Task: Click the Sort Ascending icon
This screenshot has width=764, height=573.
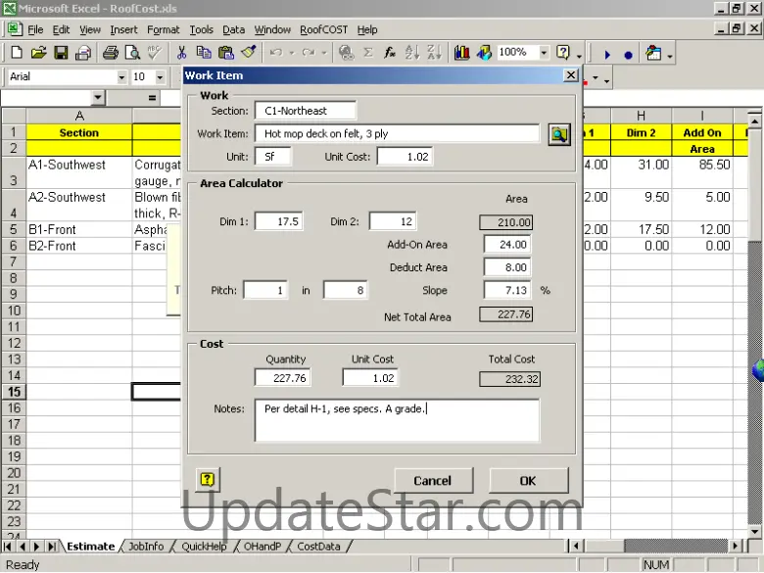Action: pyautogui.click(x=412, y=53)
